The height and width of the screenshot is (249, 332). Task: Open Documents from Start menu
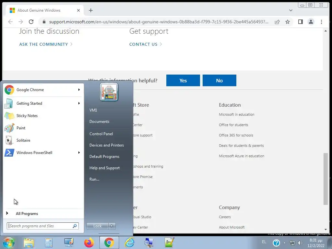(x=99, y=122)
